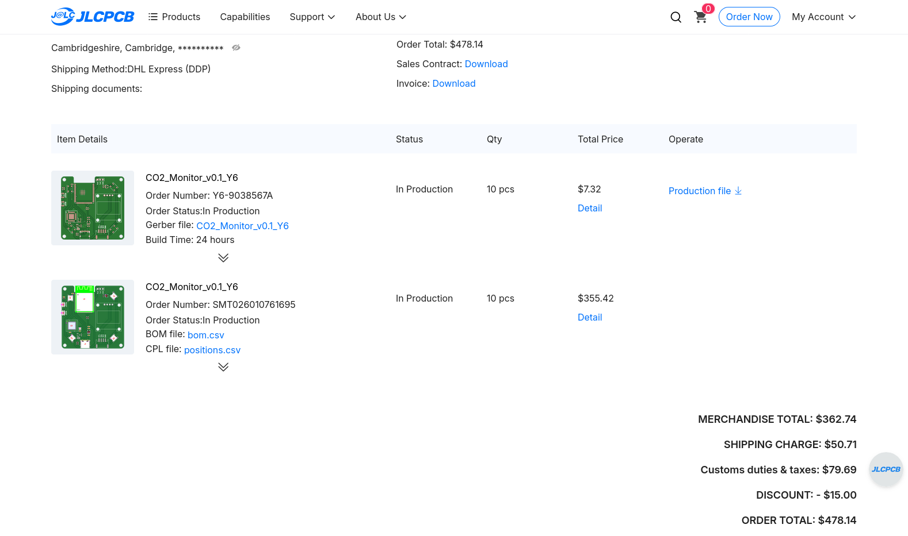Expand the About Us dropdown
Image resolution: width=908 pixels, height=536 pixels.
380,17
